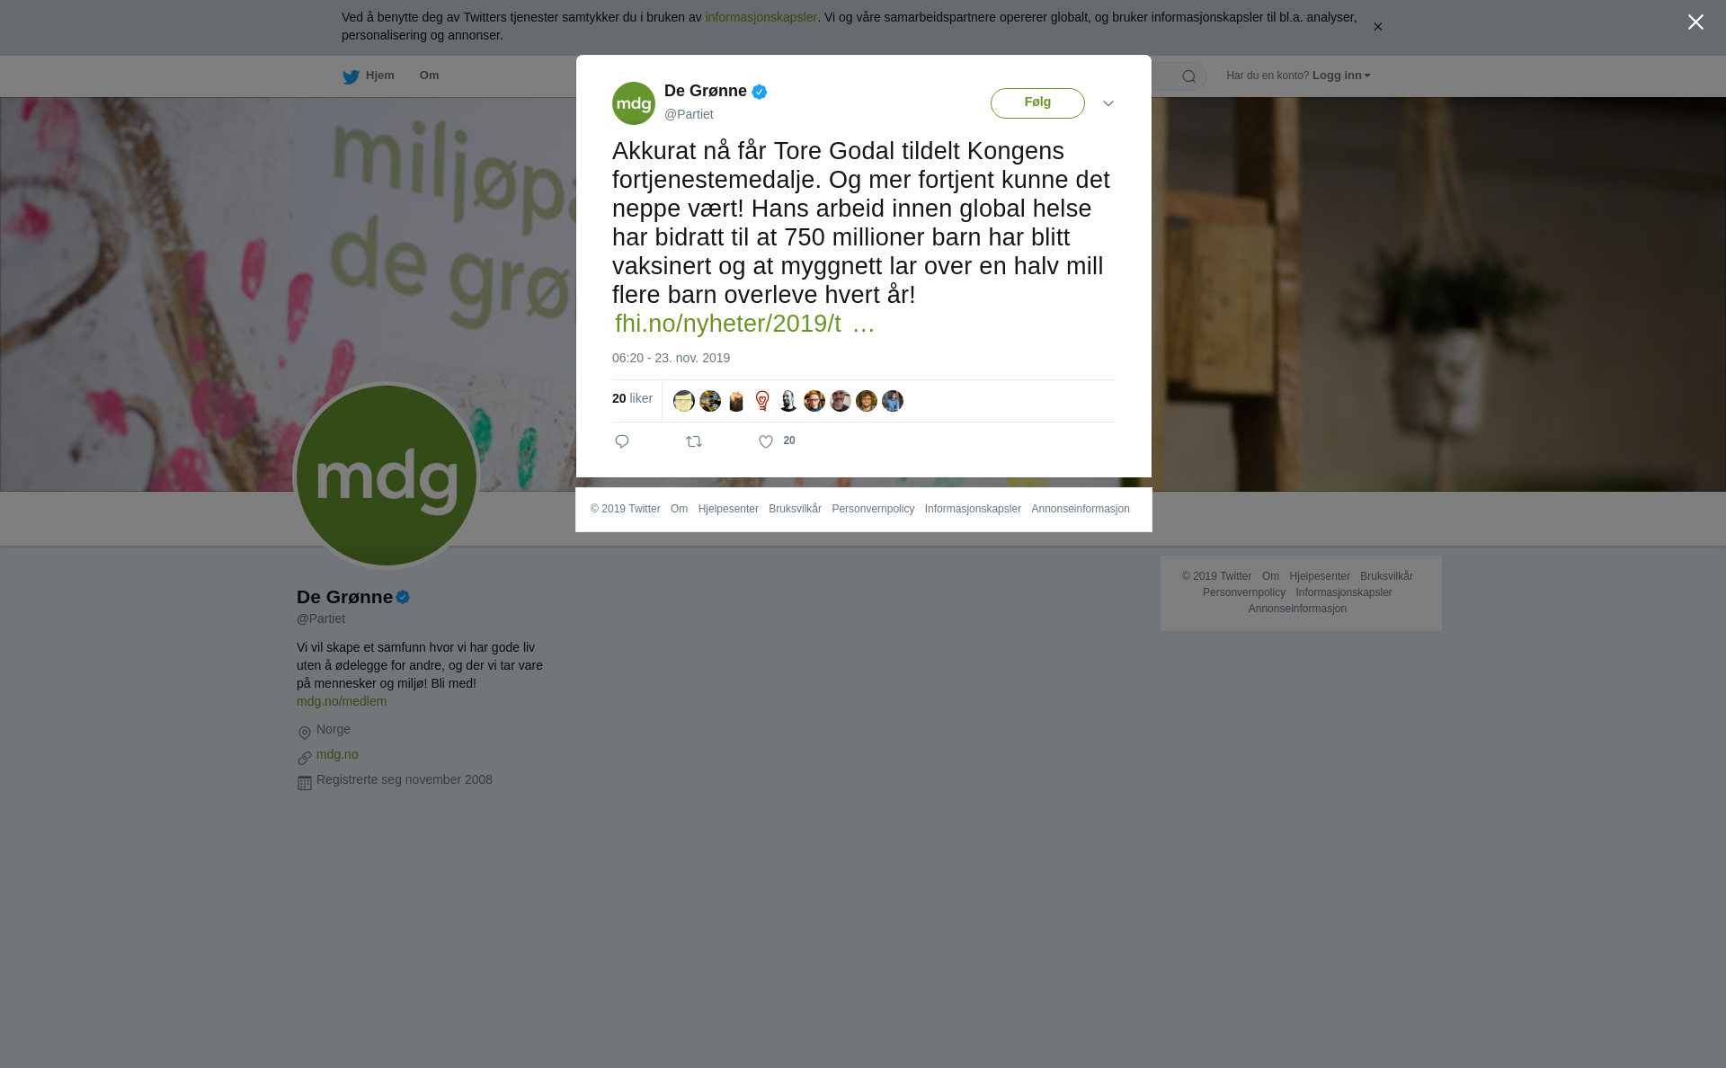Image resolution: width=1726 pixels, height=1068 pixels.
Task: Visit the mdg.no/medlem profile link
Action: tap(342, 701)
